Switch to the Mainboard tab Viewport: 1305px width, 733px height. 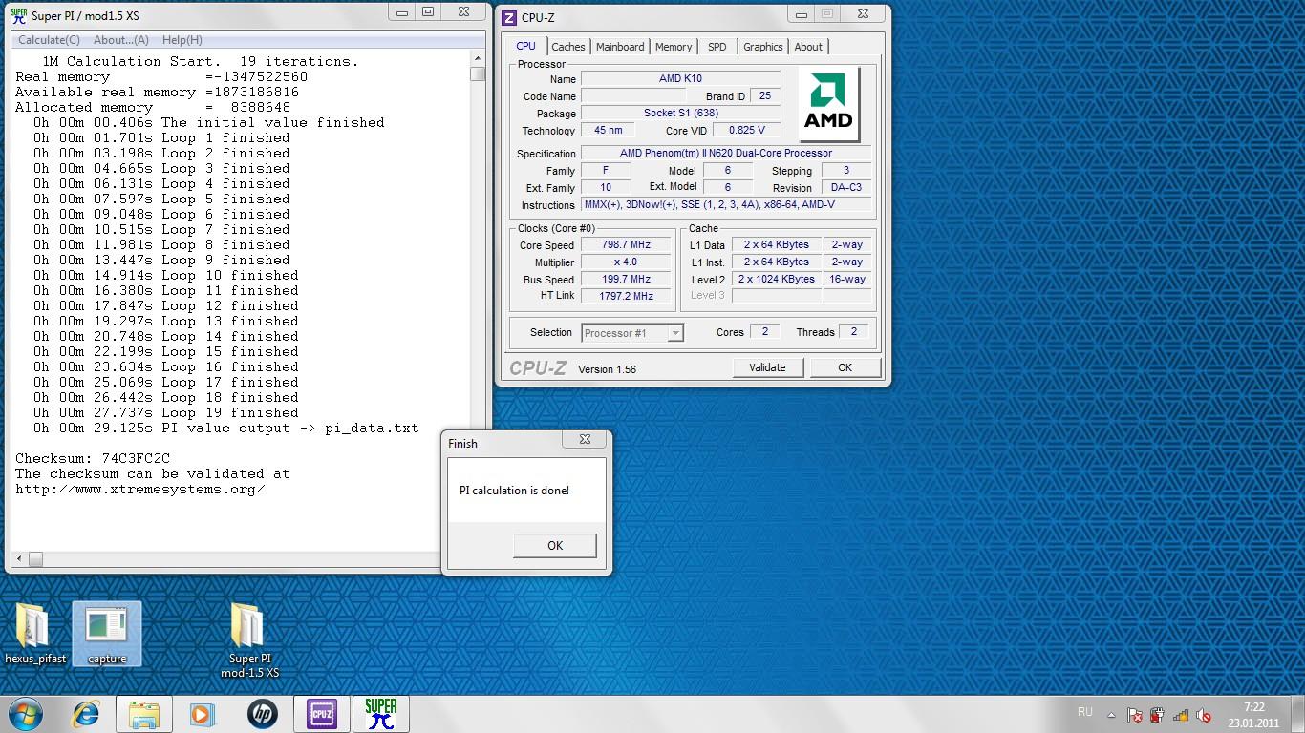(x=620, y=47)
